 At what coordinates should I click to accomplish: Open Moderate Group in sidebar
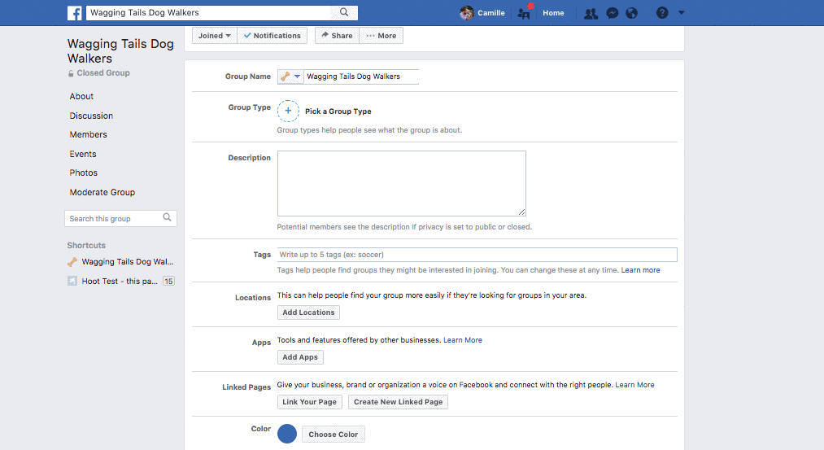pos(102,192)
